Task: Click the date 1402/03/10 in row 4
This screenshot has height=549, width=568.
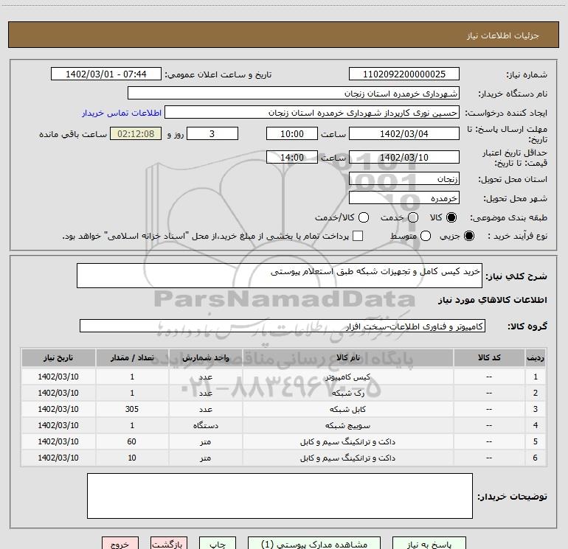Action: point(58,425)
